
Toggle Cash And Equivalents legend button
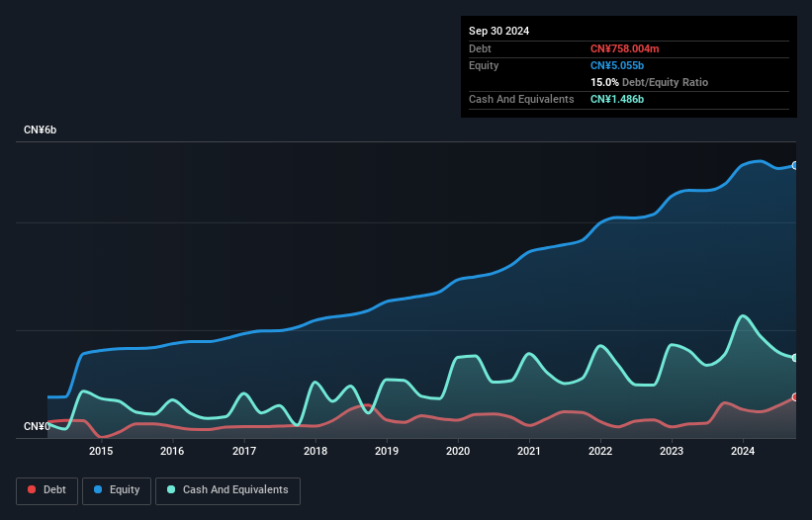tap(227, 490)
